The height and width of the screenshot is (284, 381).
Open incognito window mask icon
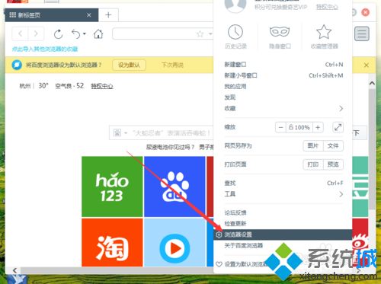(x=280, y=32)
